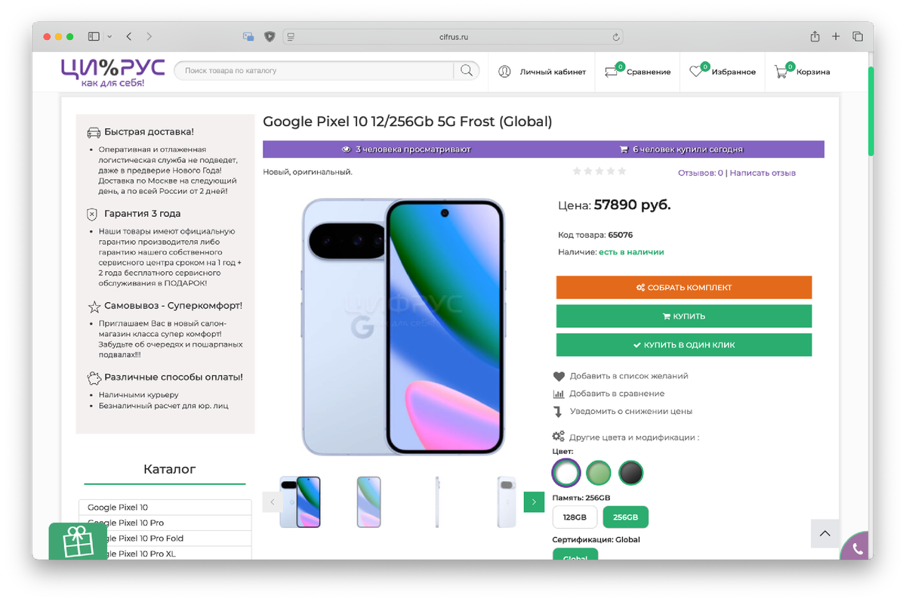Image resolution: width=906 pixels, height=602 pixels.
Task: Open a new tab with plus icon
Action: [x=836, y=36]
